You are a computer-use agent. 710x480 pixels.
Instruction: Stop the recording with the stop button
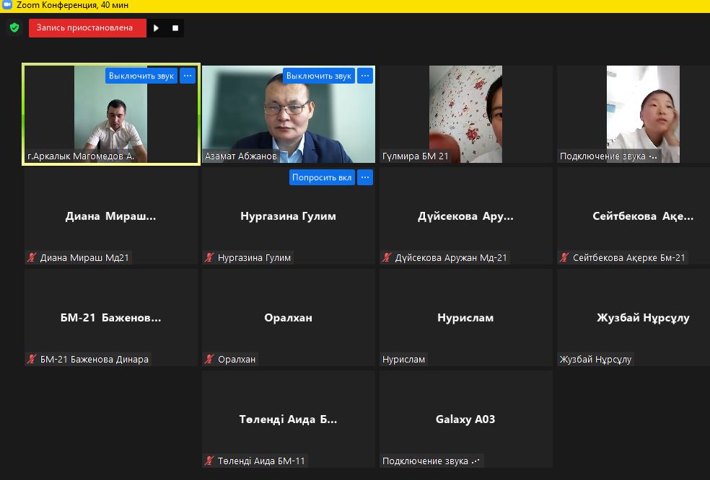(x=175, y=28)
